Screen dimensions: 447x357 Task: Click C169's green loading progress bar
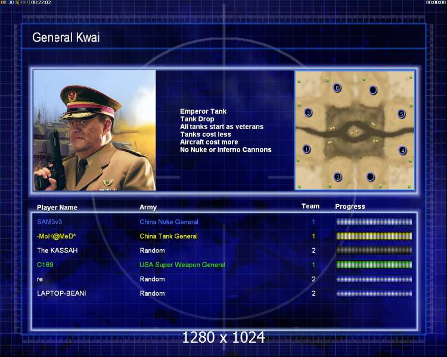coord(374,265)
